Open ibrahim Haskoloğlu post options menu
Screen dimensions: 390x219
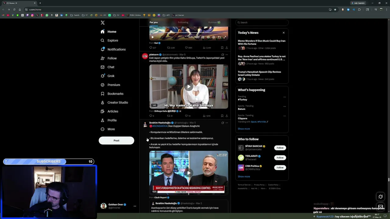coord(226,123)
